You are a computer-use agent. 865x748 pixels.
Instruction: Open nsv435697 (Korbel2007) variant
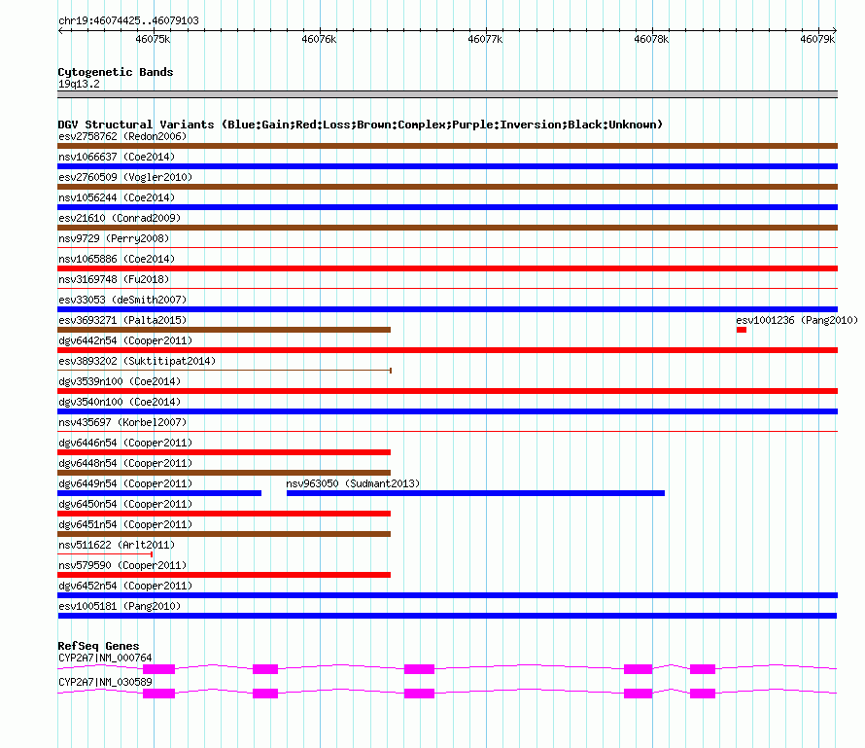click(x=447, y=431)
